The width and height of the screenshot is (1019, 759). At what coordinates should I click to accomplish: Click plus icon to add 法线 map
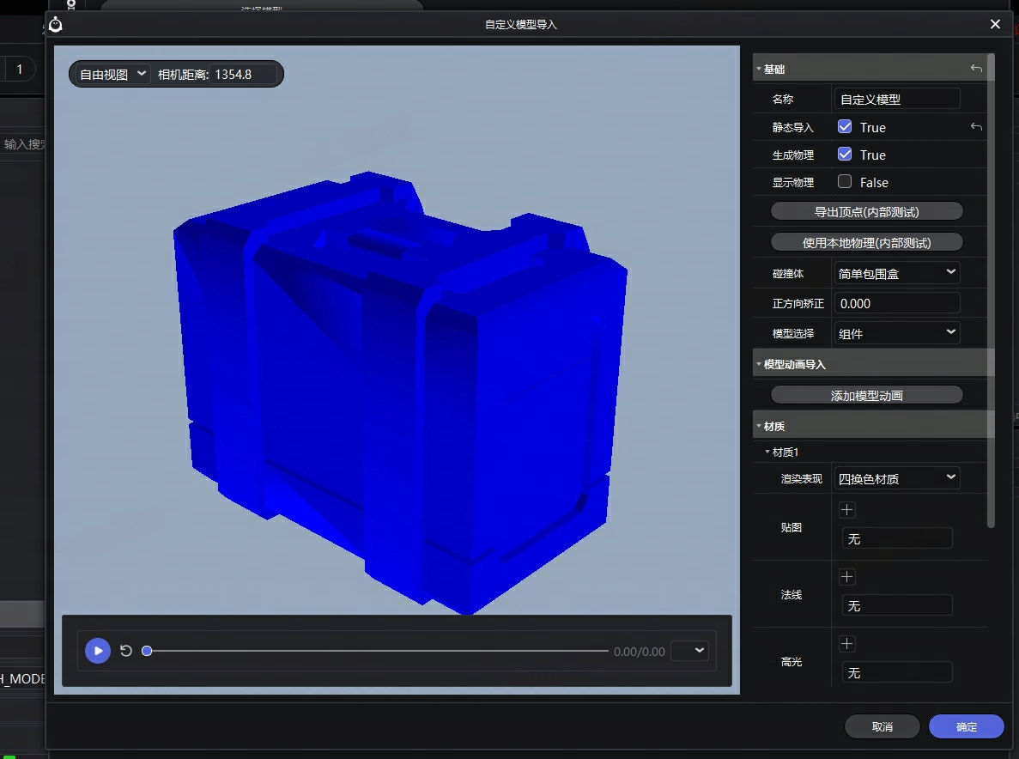(847, 577)
